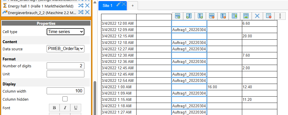Add a new site with plus tab
288x115 pixels.
pos(132,5)
